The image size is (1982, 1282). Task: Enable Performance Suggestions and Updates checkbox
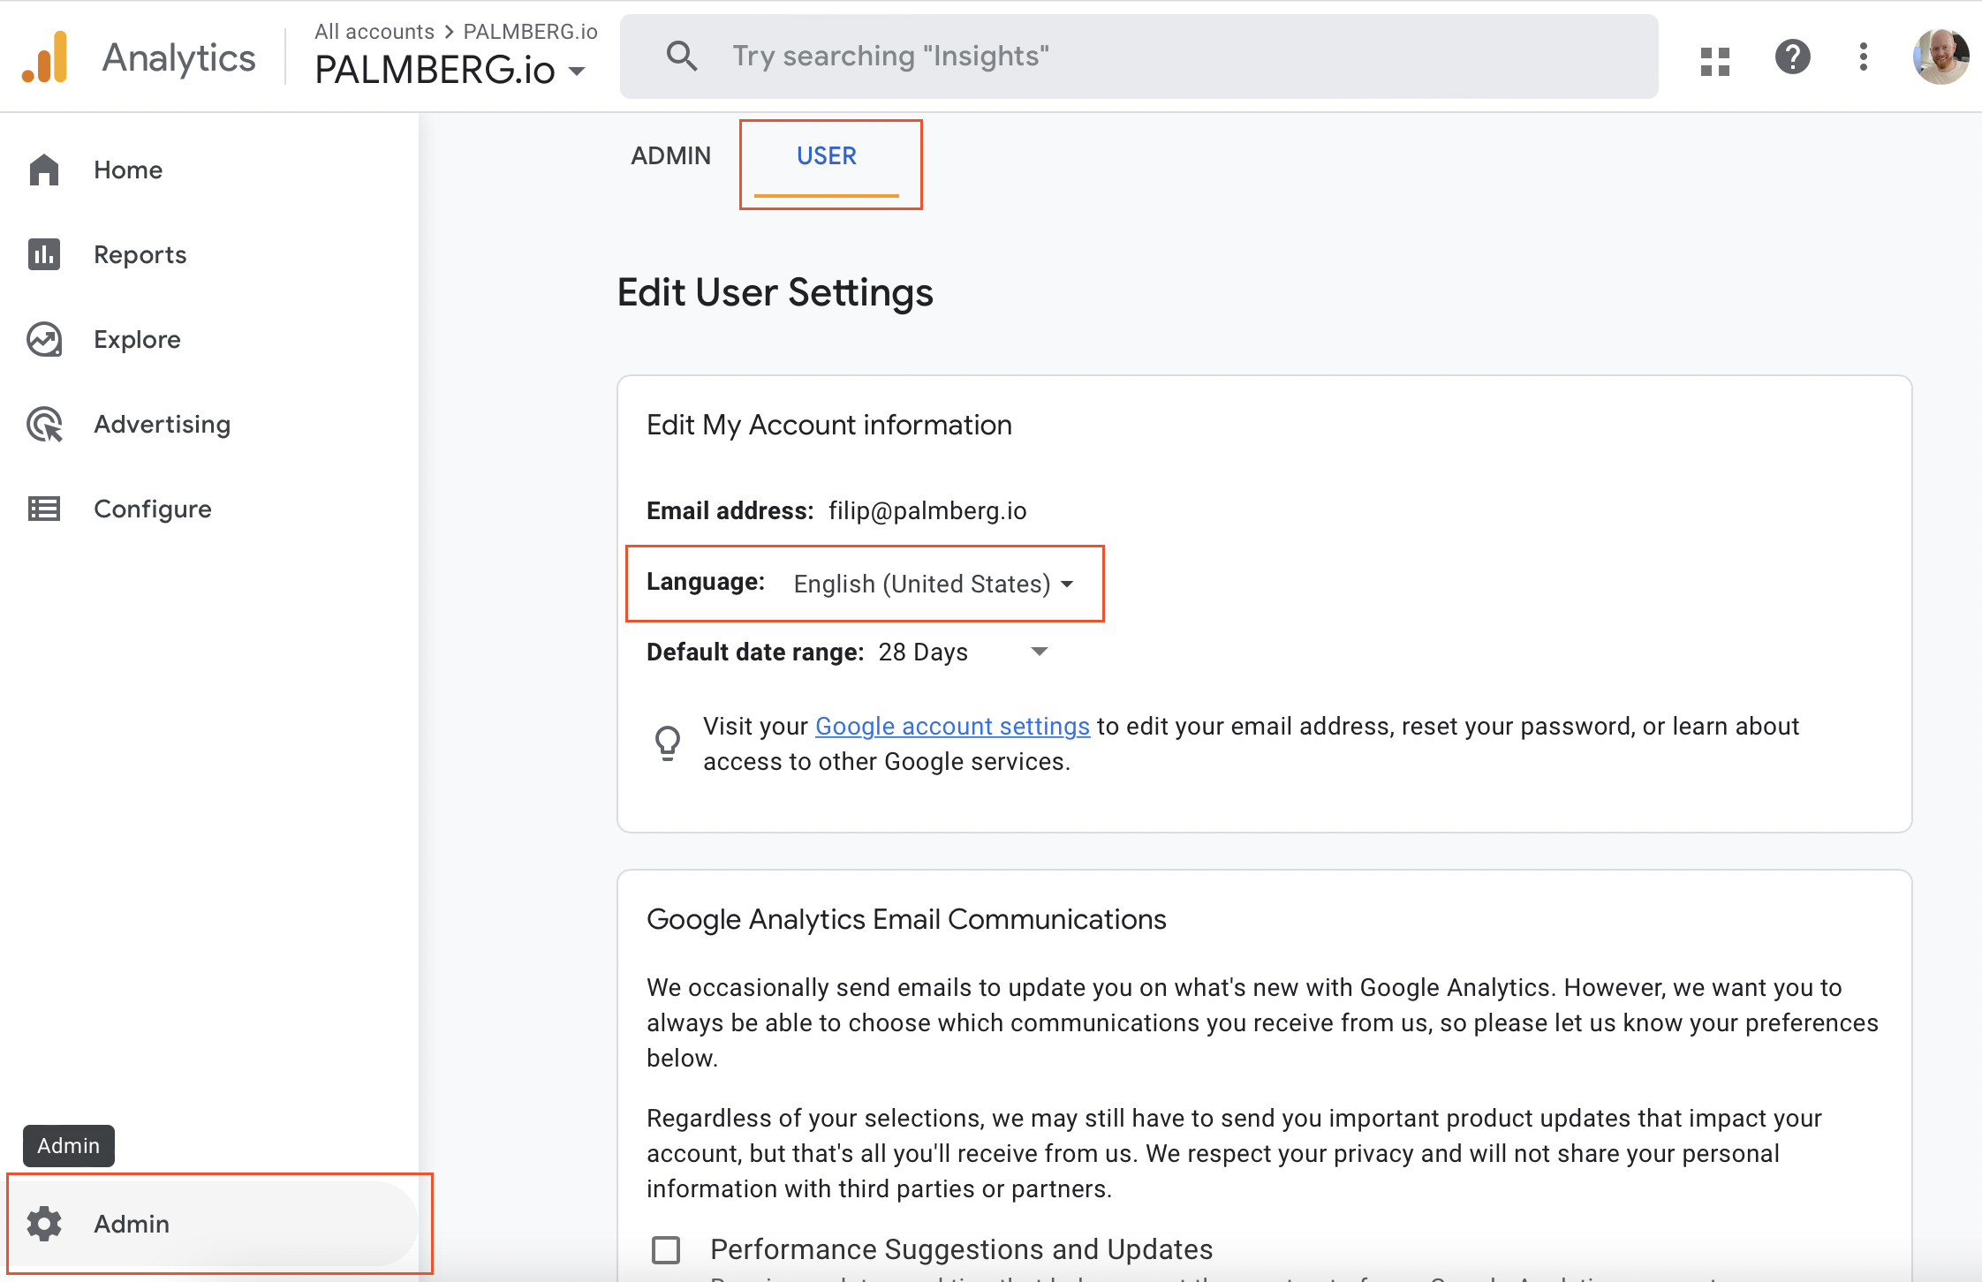point(666,1249)
